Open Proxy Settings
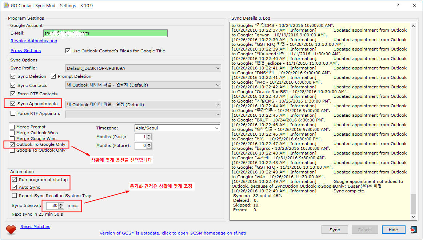 pos(25,51)
